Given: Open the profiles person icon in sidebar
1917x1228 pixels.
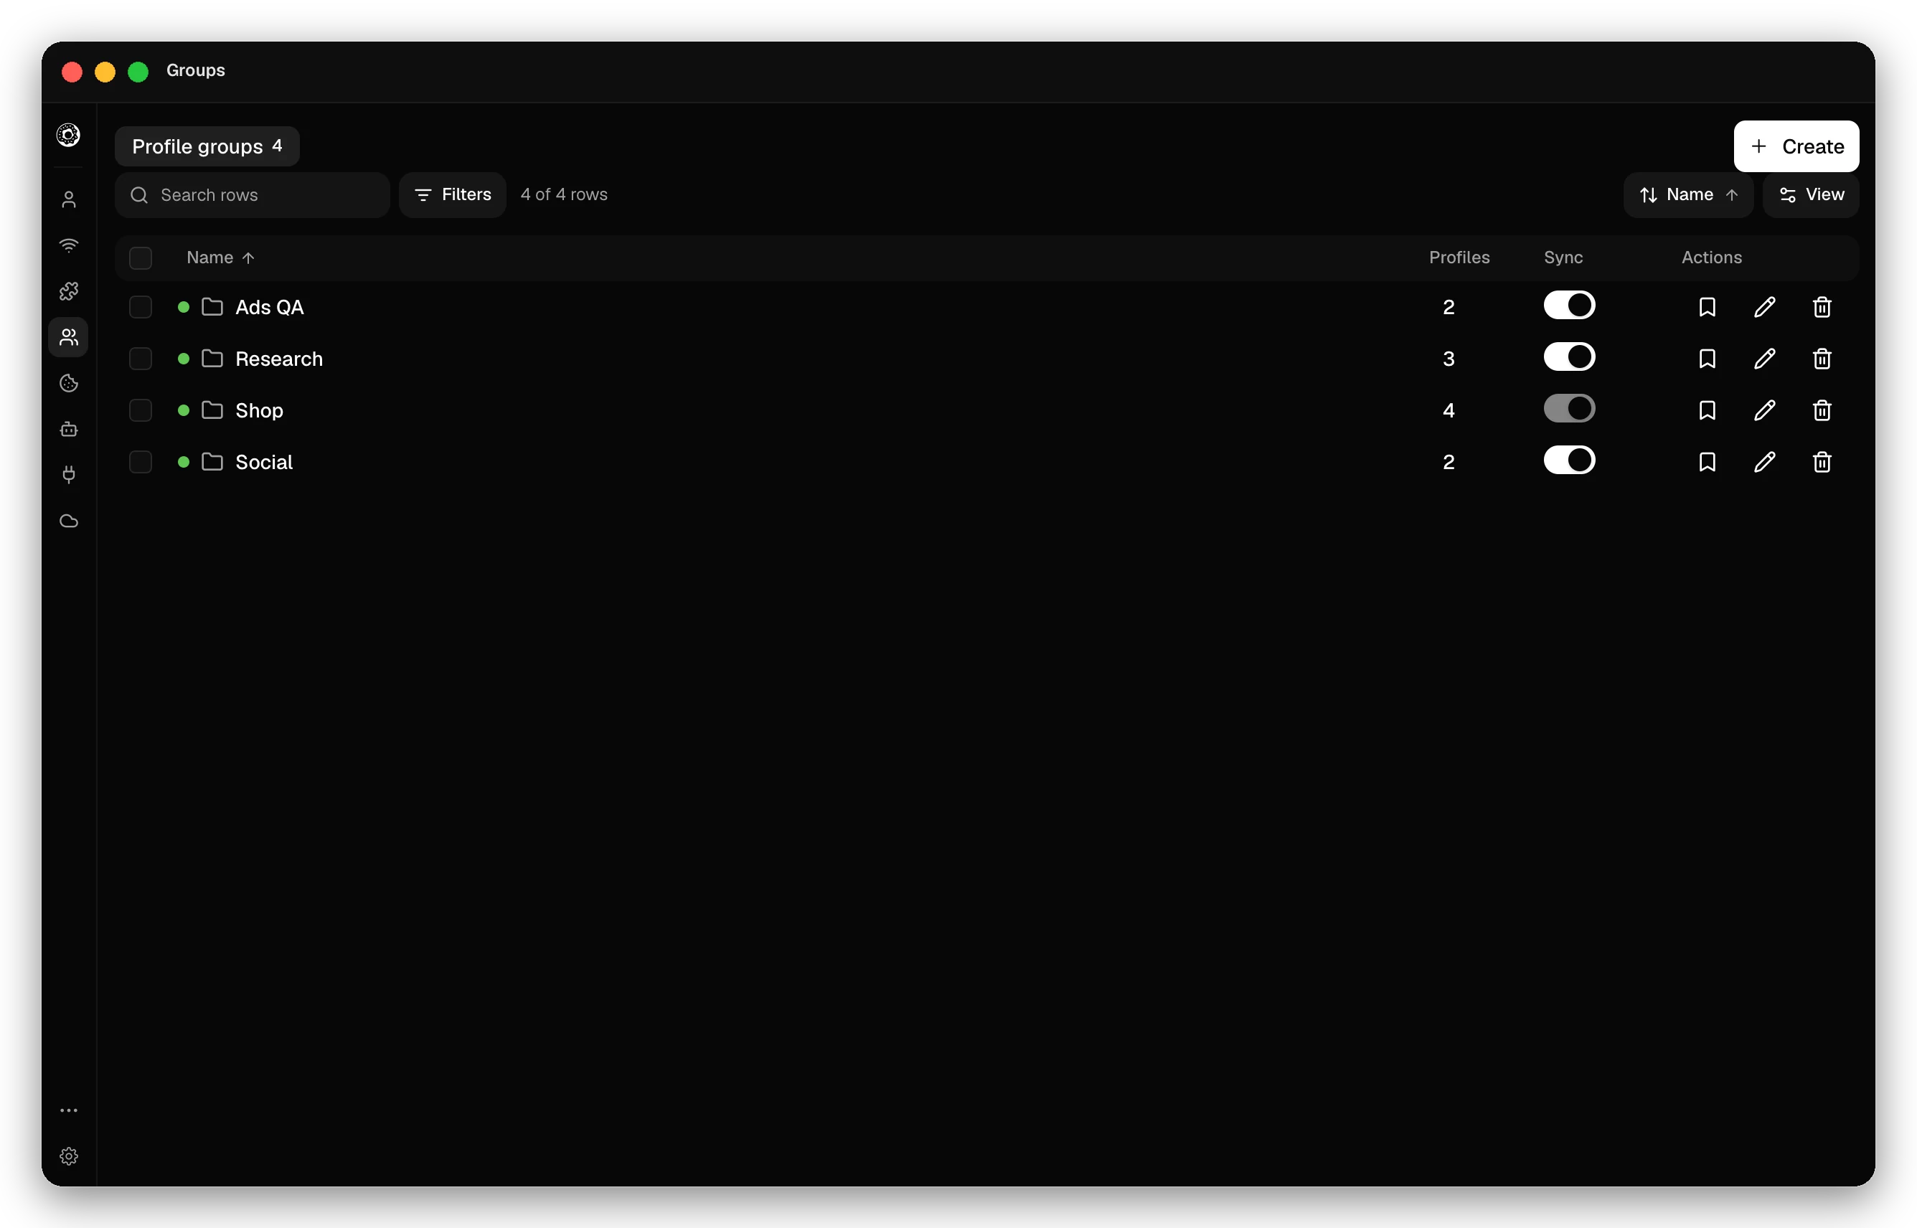Looking at the screenshot, I should click(69, 199).
